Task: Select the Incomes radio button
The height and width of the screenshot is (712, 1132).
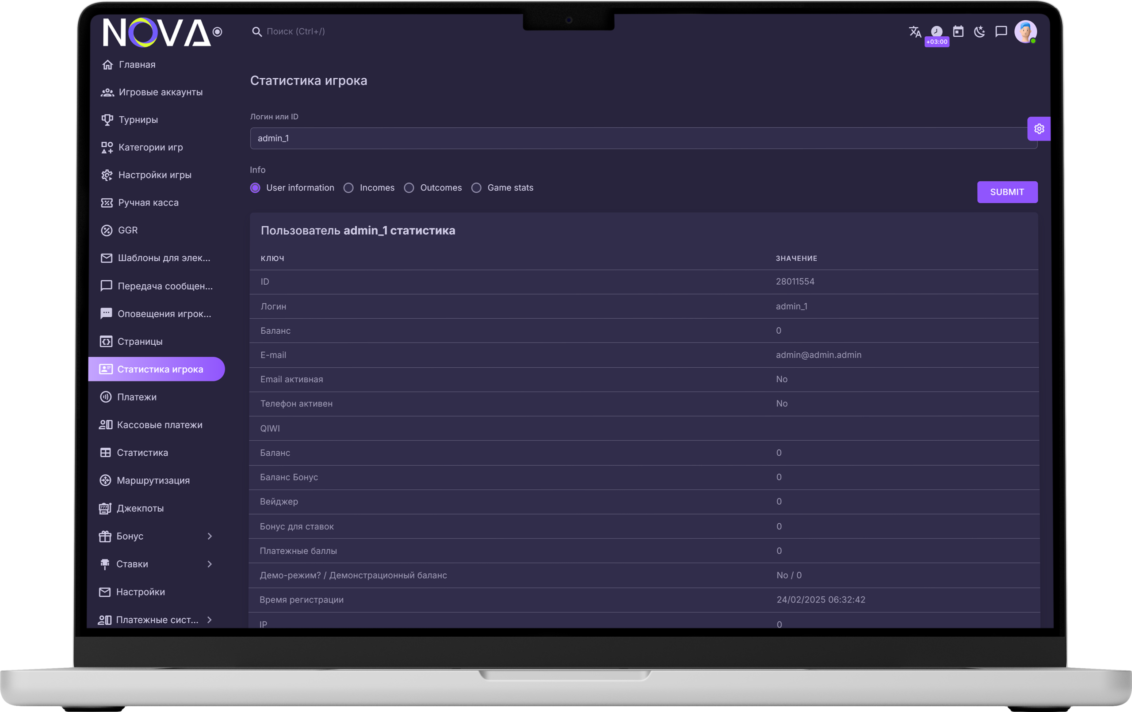Action: pyautogui.click(x=348, y=188)
